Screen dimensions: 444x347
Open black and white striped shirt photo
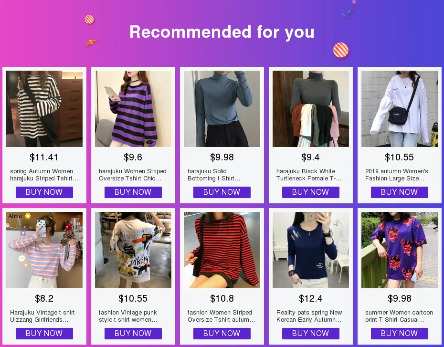tap(44, 109)
